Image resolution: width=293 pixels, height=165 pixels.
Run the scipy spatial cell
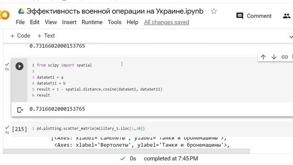point(19,66)
